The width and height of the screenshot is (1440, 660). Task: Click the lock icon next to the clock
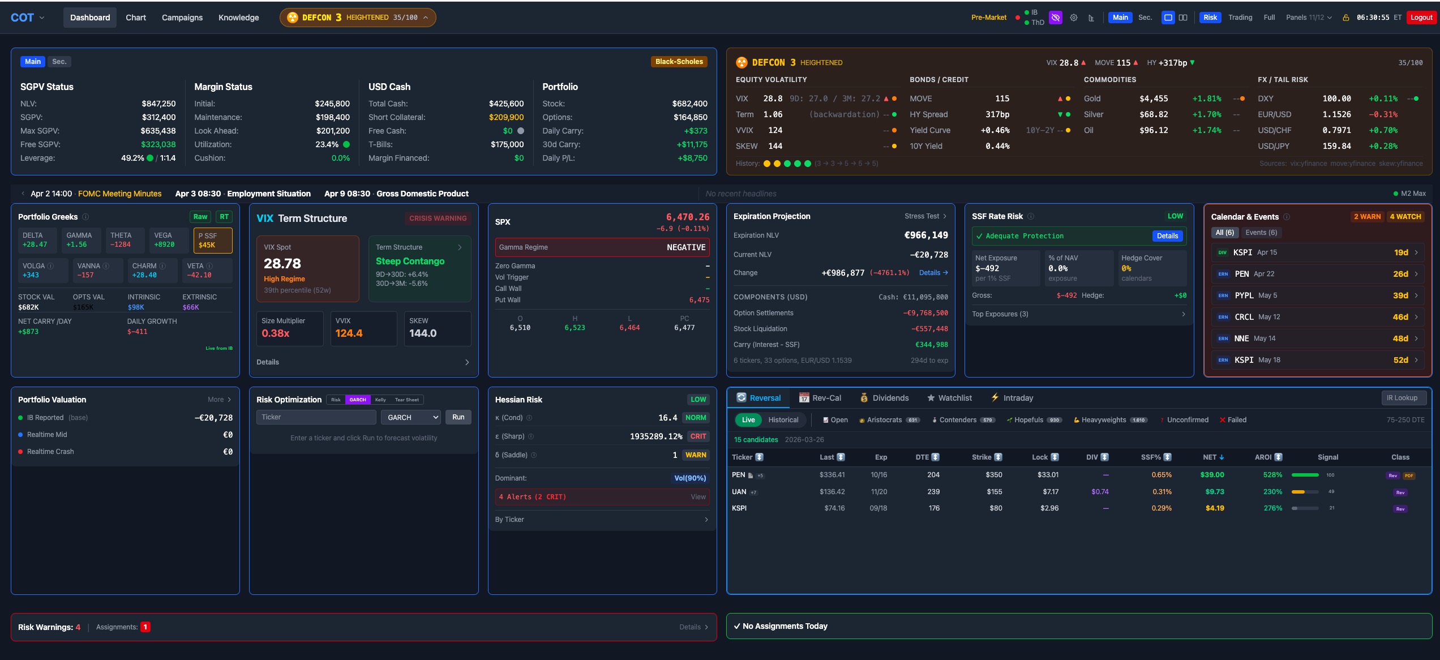(x=1346, y=17)
